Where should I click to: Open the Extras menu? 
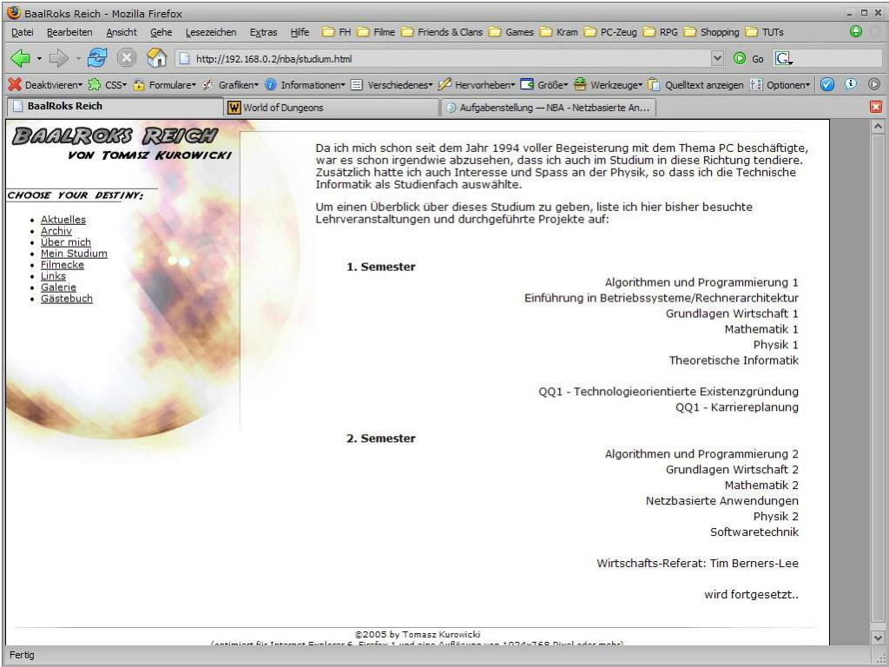tap(264, 32)
